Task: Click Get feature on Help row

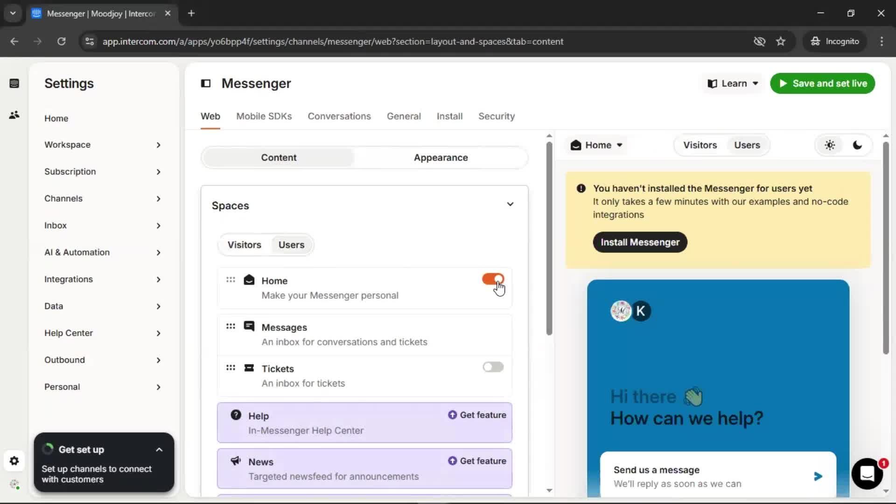Action: pos(477,415)
